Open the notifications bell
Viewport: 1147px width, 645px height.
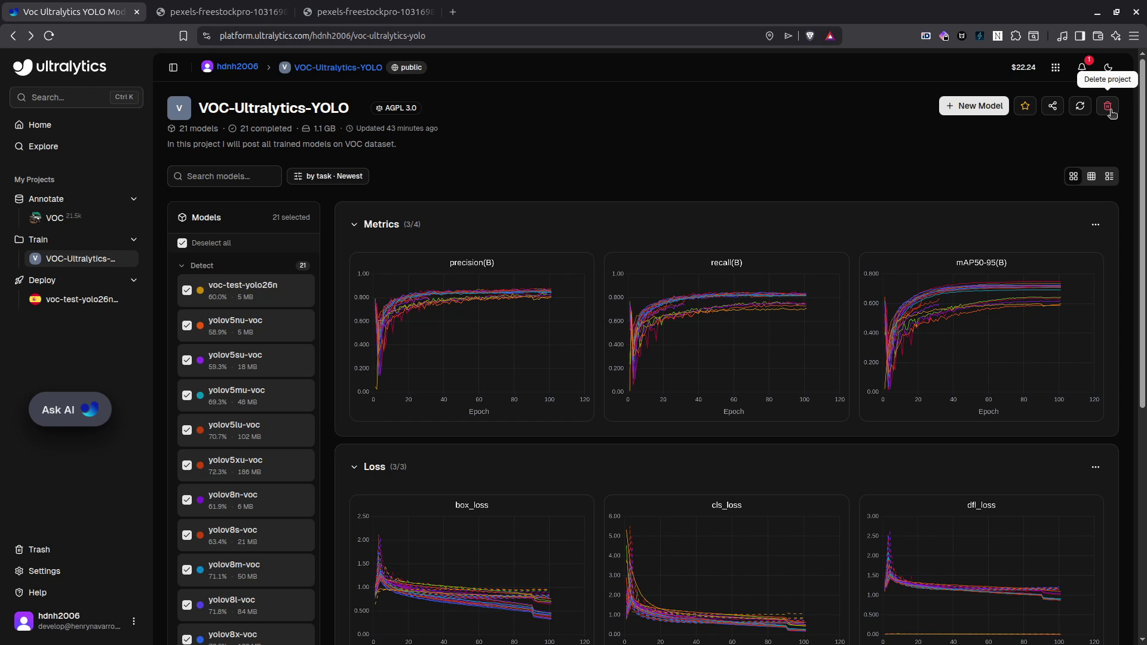(1081, 67)
